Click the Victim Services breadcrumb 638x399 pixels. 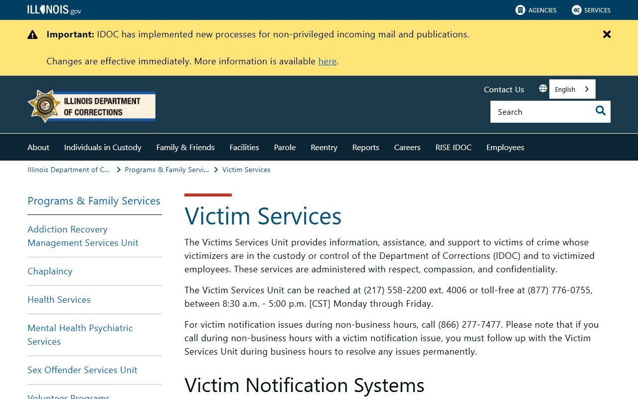[x=246, y=170]
